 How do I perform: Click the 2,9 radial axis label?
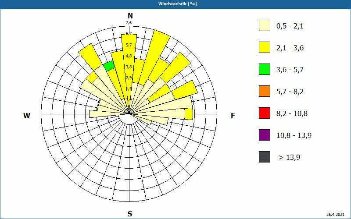pos(129,78)
